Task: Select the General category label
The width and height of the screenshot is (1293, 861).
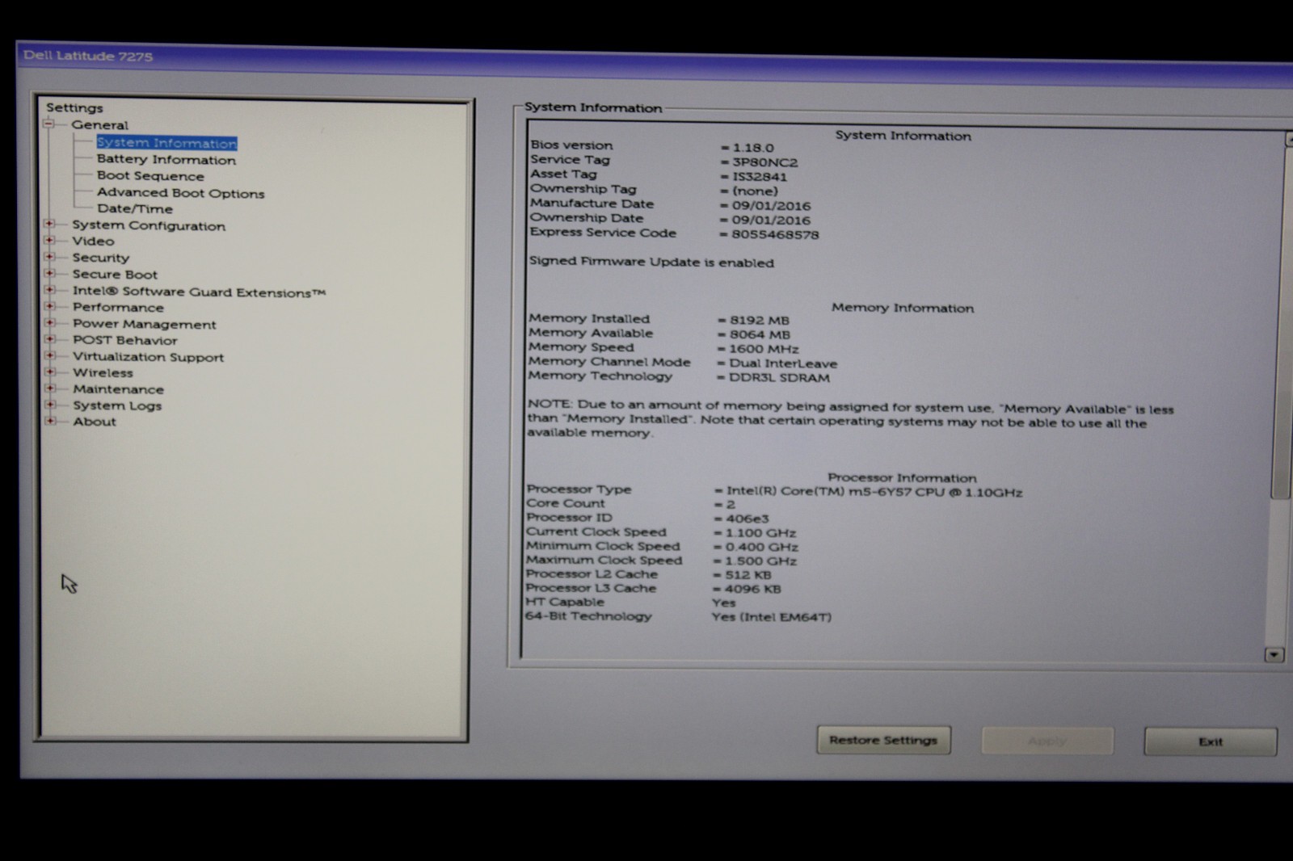Action: pyautogui.click(x=99, y=124)
